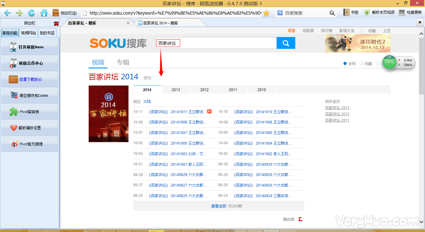Select the 2011 year tab
425x232 pixels.
pyautogui.click(x=233, y=90)
